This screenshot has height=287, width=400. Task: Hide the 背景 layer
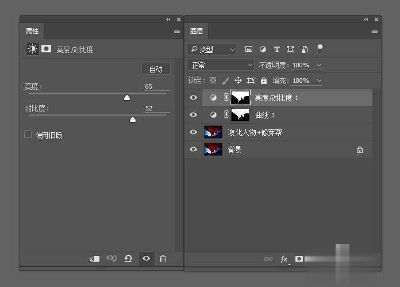pos(193,149)
